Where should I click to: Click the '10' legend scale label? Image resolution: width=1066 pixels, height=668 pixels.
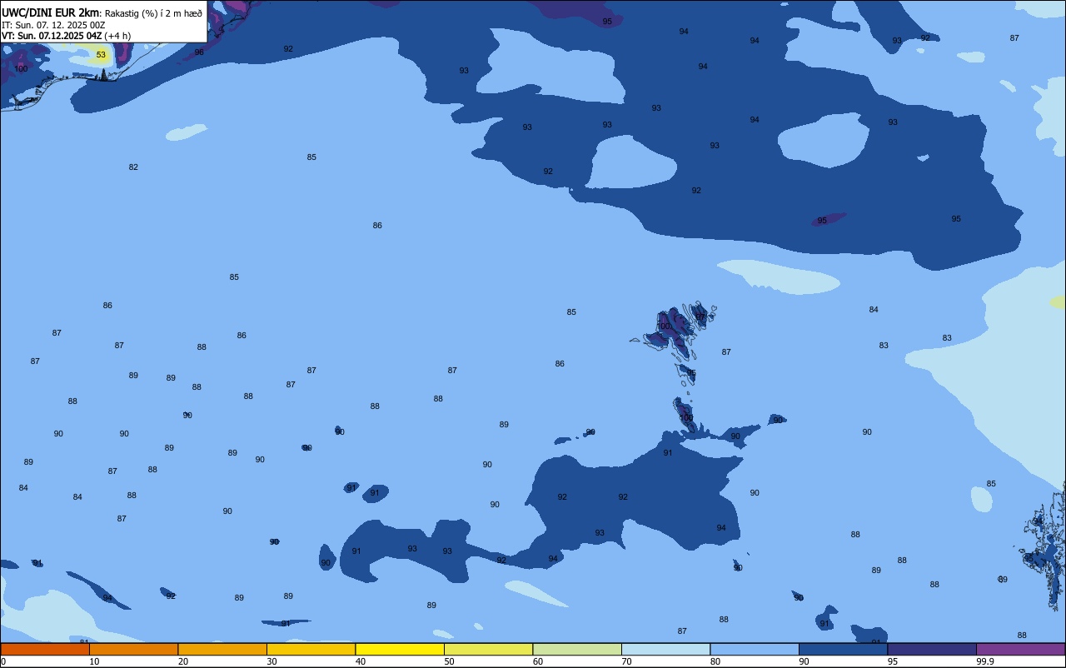point(94,661)
